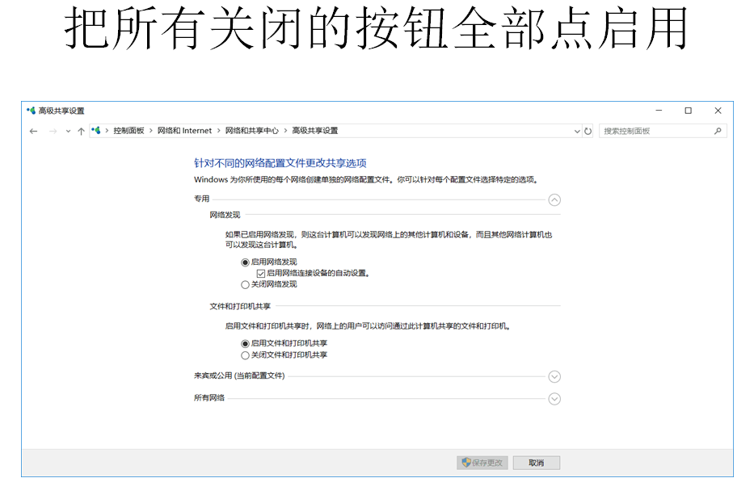
Task: Expand the 来宾或公用 profile section
Action: tap(554, 376)
